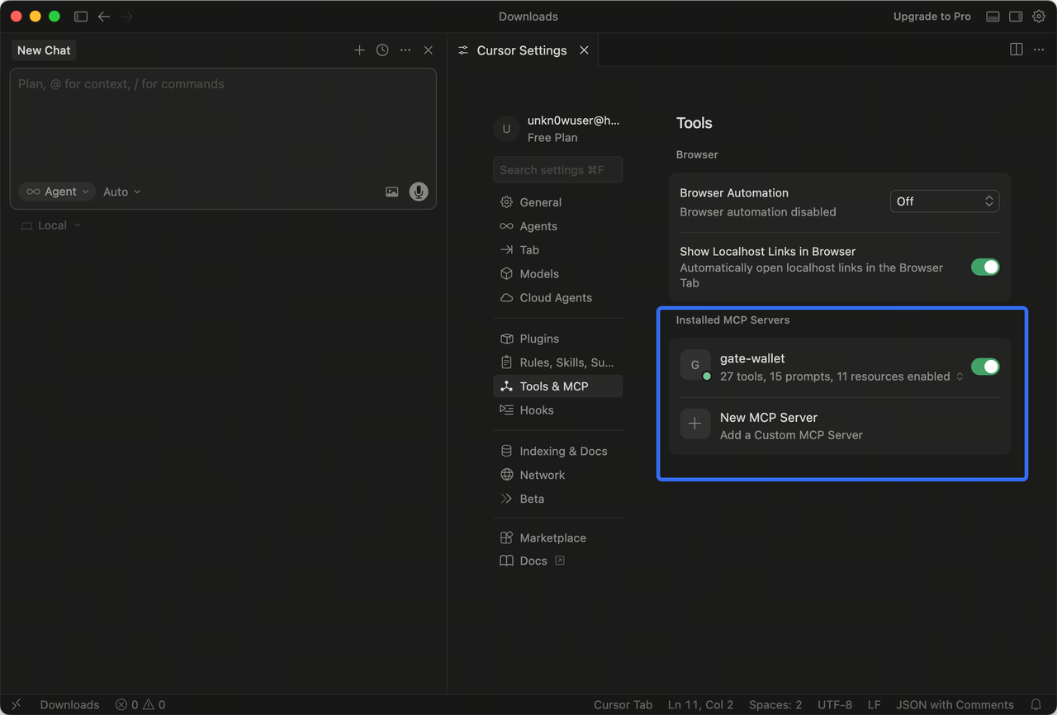Disable the gate-wallet MCP server toggle
The image size is (1057, 715).
(x=985, y=367)
